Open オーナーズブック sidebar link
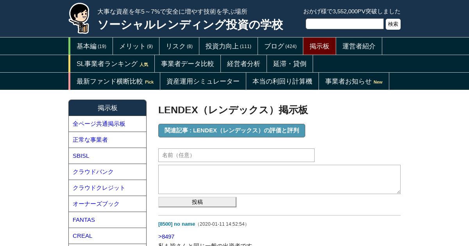This screenshot has height=246, width=469. point(107,204)
